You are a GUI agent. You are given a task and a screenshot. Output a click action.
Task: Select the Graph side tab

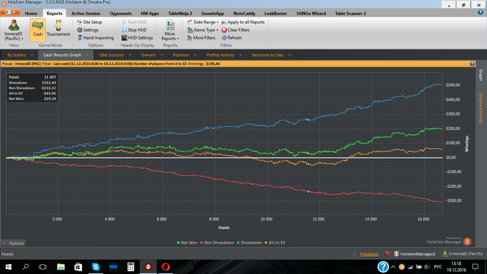(x=481, y=75)
